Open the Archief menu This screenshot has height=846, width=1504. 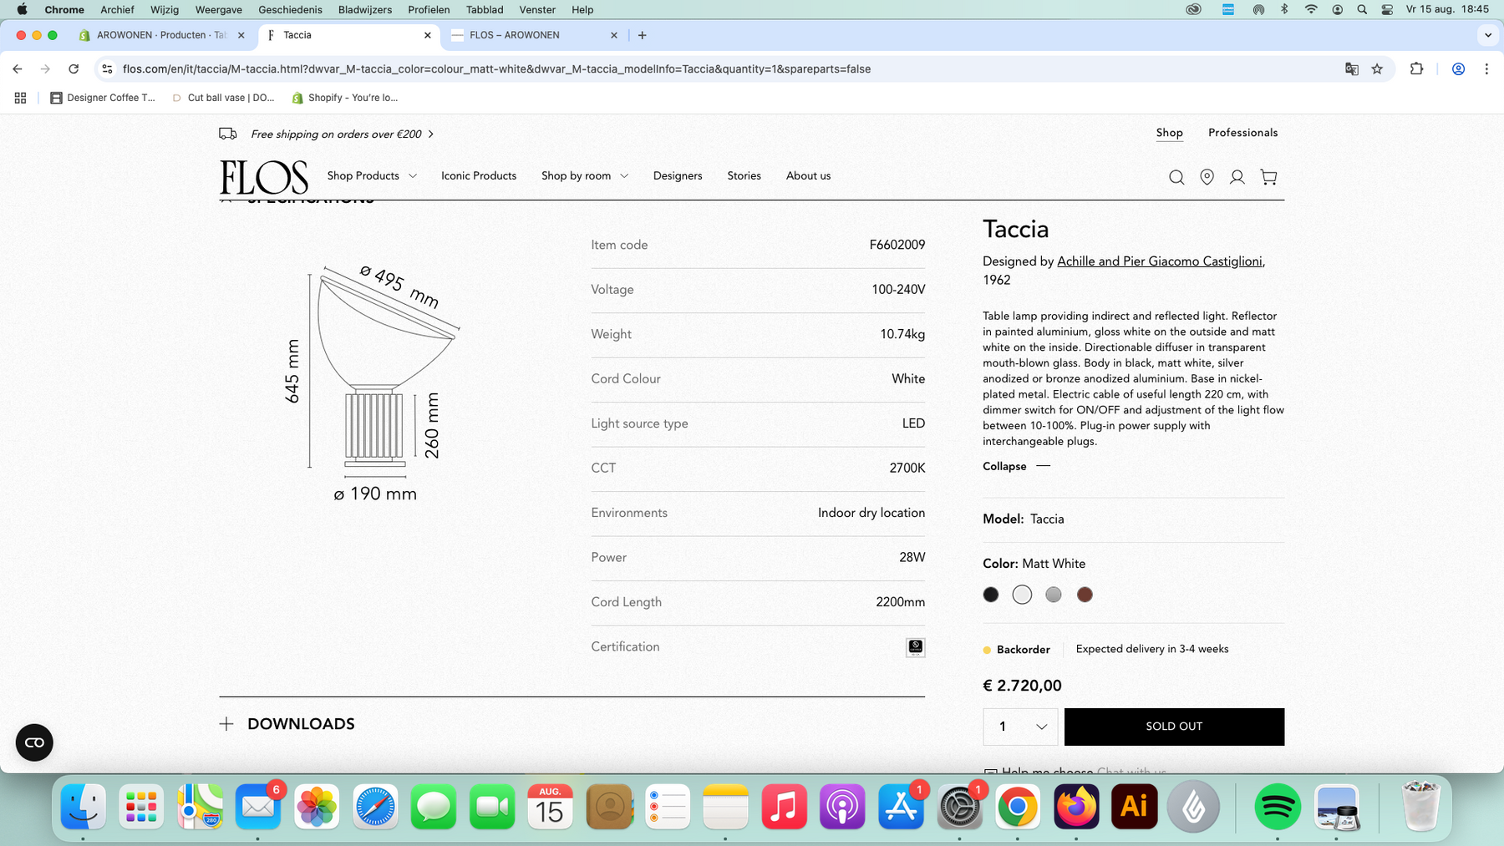117,10
